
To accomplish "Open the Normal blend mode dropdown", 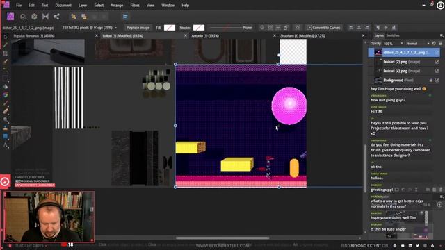I will [x=417, y=44].
